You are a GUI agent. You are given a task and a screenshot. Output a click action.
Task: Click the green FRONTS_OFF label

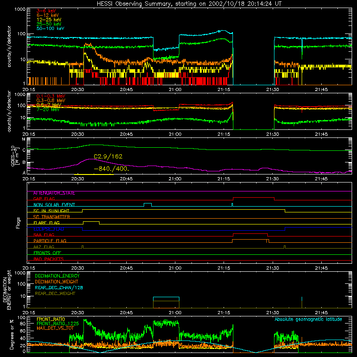tap(47, 253)
